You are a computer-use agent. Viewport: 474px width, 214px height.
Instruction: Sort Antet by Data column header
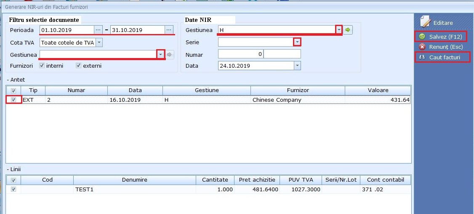[135, 90]
